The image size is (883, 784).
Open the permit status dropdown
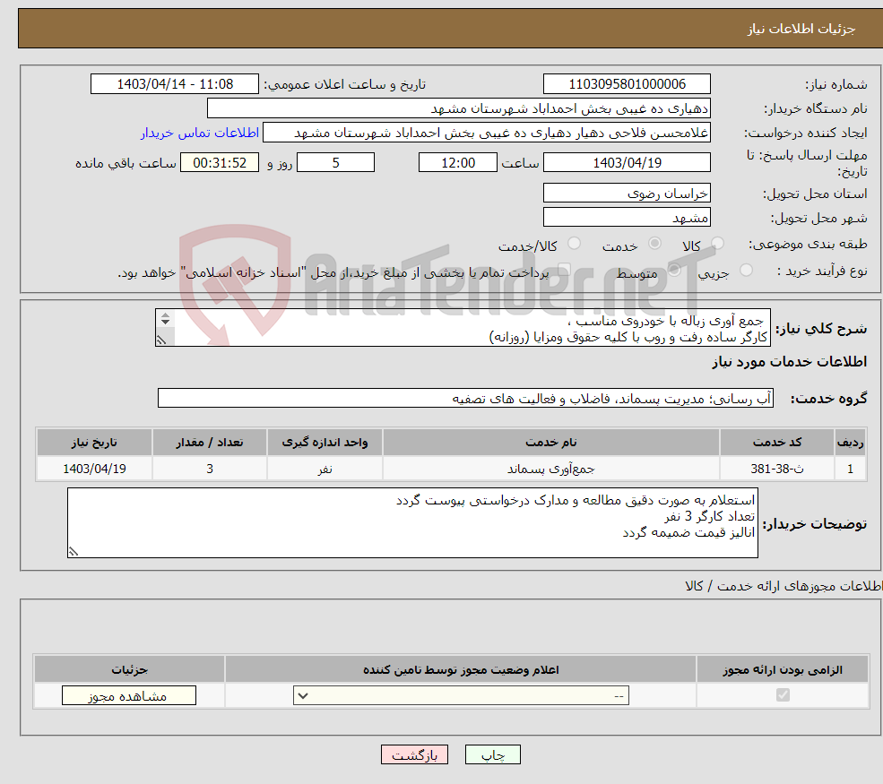(461, 696)
